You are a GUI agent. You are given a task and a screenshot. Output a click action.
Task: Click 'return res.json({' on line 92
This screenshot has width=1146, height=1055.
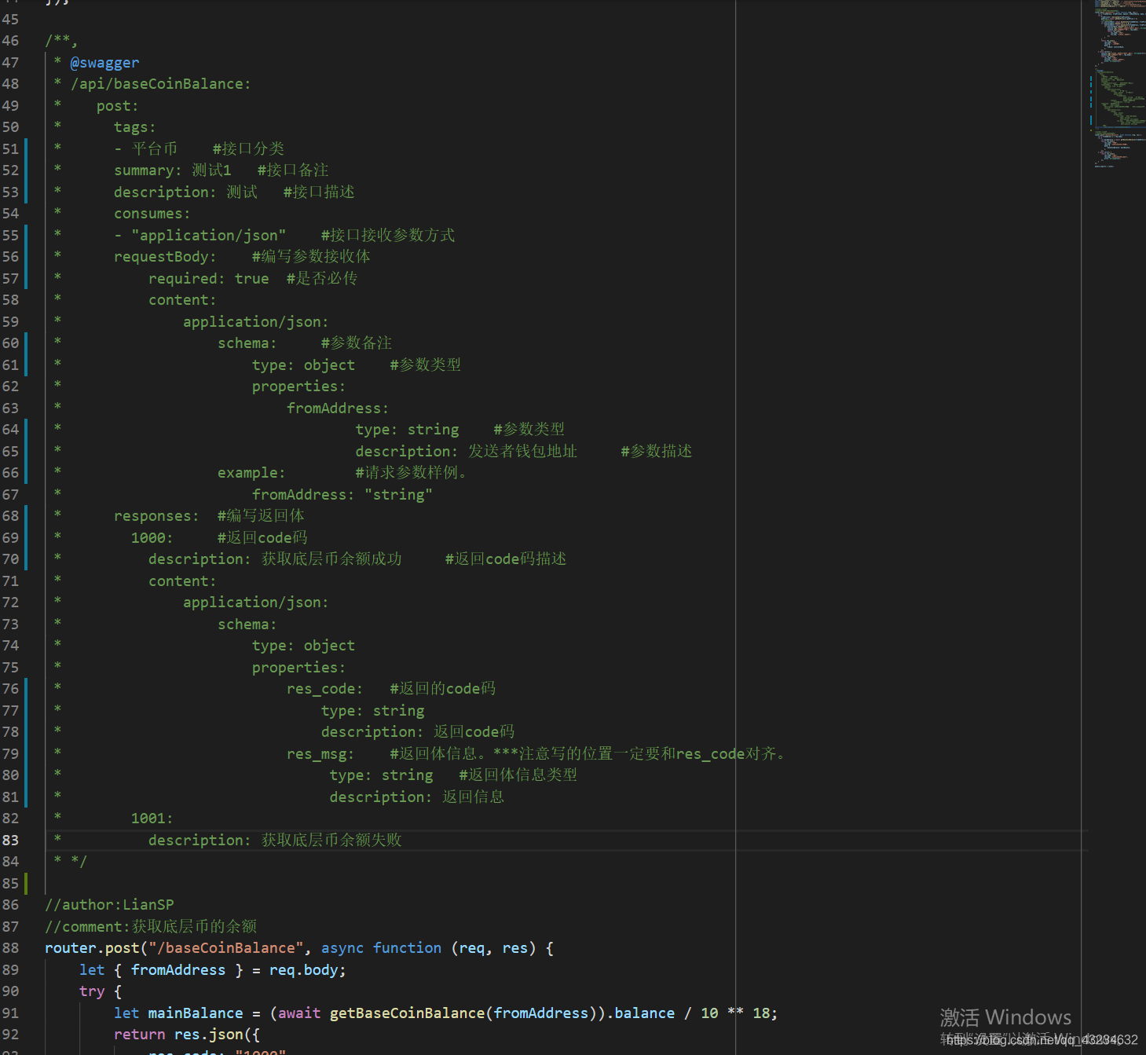click(x=187, y=1035)
